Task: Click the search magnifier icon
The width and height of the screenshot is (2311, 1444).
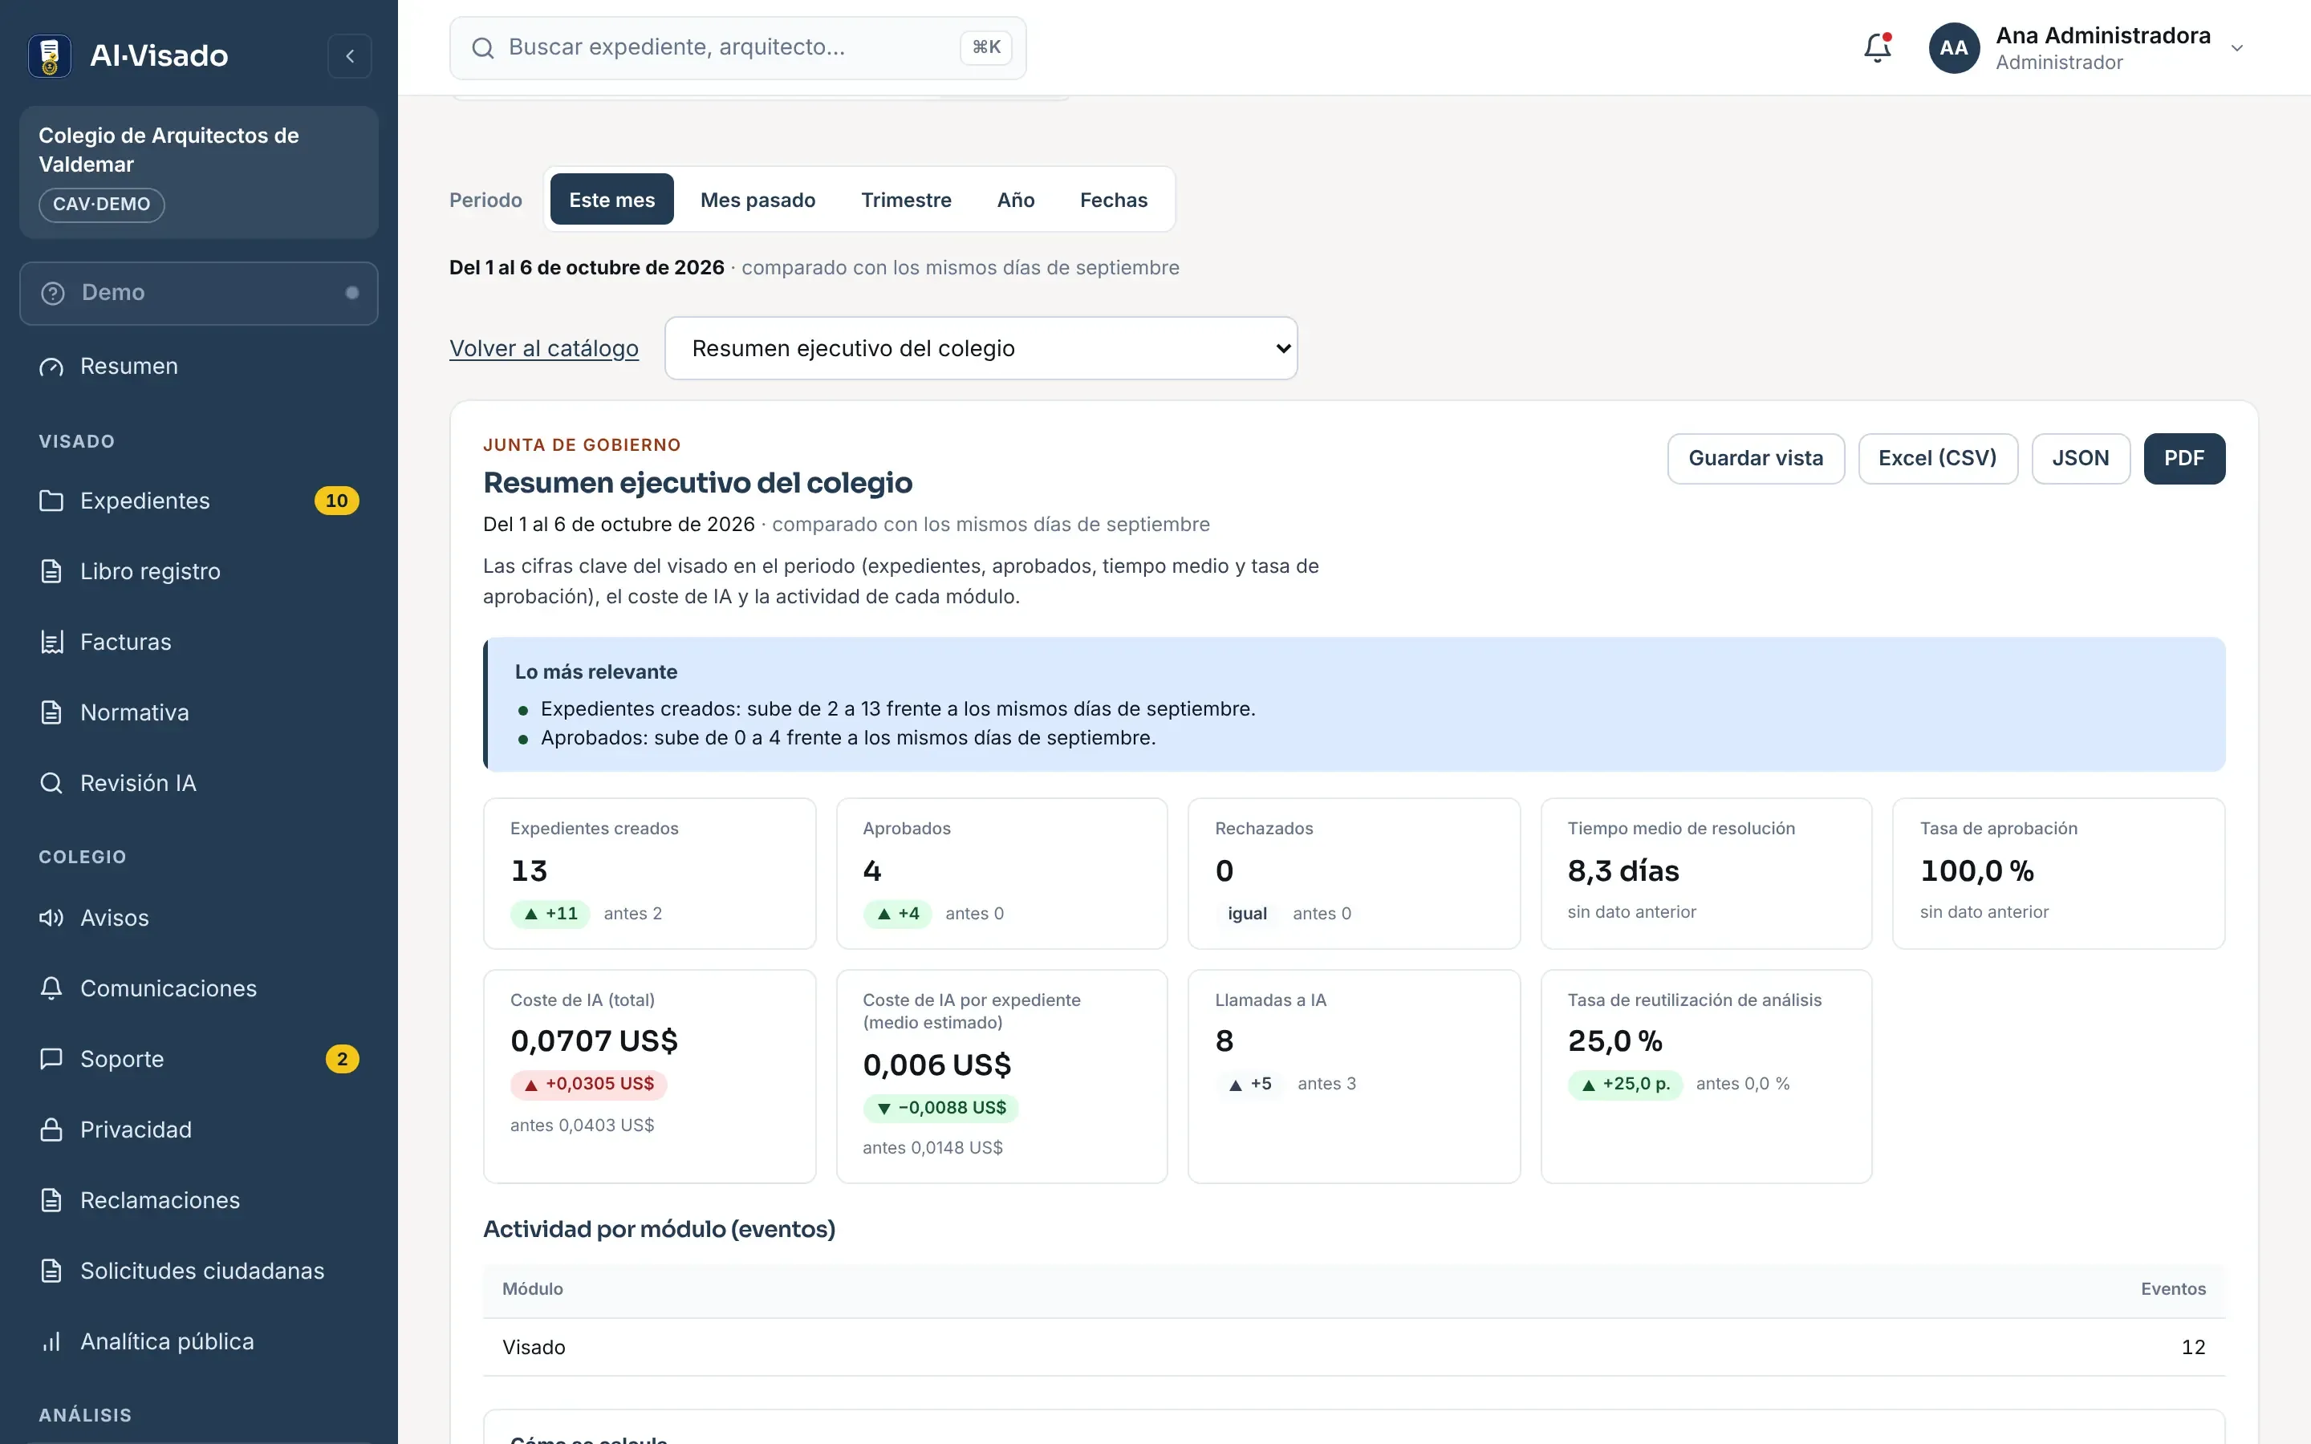Action: [x=483, y=48]
